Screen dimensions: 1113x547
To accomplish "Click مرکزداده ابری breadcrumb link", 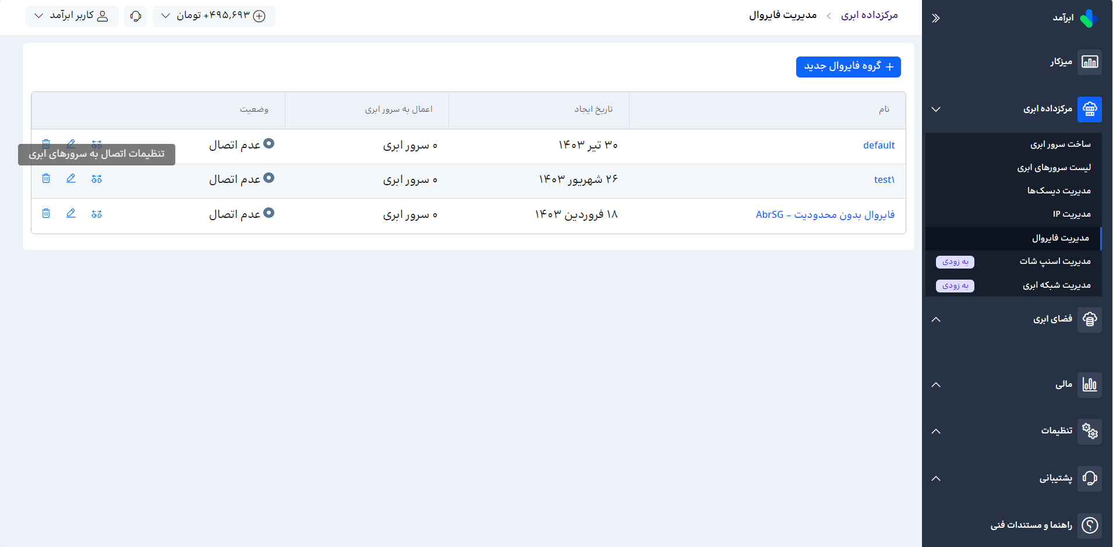I will [x=869, y=16].
